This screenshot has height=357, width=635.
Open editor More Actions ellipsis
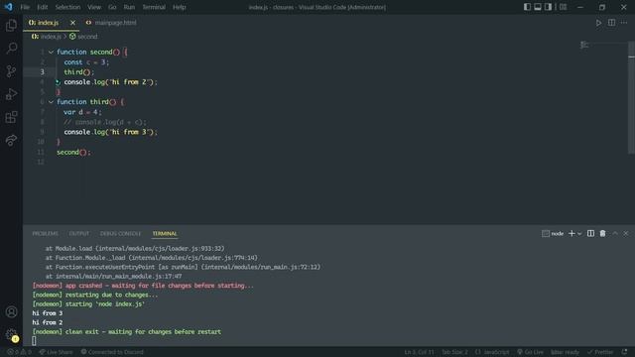[x=624, y=23]
